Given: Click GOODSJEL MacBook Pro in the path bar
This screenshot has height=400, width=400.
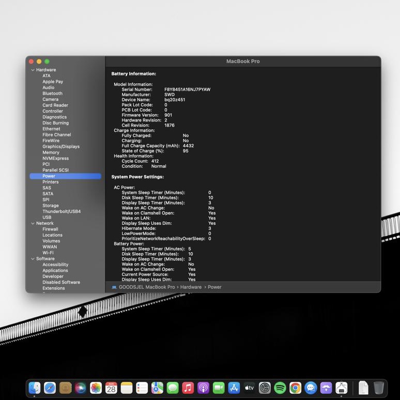Looking at the screenshot, I should (147, 287).
